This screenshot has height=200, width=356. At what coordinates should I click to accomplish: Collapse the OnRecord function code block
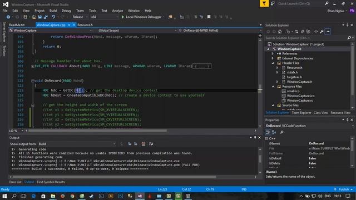click(x=33, y=81)
